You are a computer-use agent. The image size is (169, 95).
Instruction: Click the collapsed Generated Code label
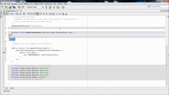point(19,28)
